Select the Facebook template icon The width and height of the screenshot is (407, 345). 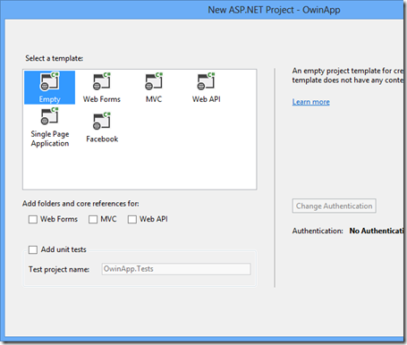tap(102, 122)
